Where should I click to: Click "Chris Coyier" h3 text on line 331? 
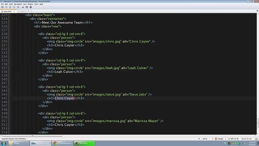point(65,45)
